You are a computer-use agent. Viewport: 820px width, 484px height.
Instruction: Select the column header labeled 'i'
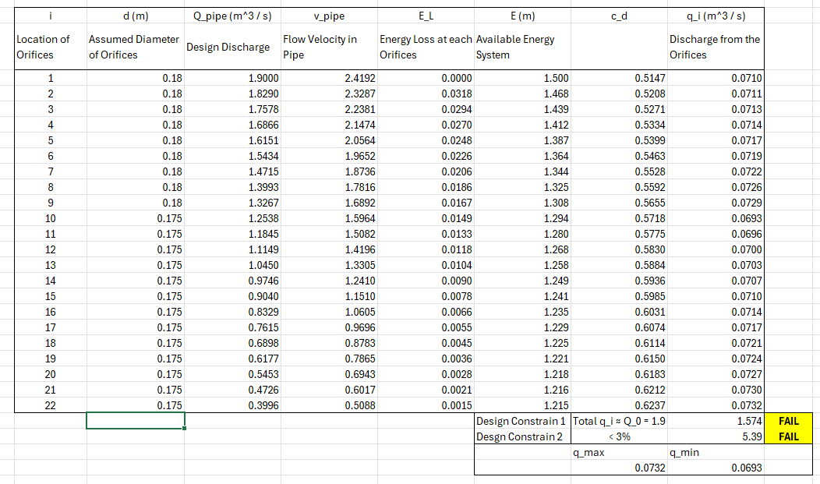(49, 15)
